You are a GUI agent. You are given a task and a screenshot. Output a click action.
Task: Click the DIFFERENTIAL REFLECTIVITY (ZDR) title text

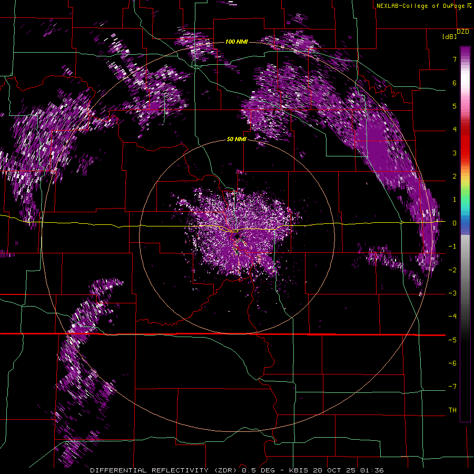click(164, 470)
